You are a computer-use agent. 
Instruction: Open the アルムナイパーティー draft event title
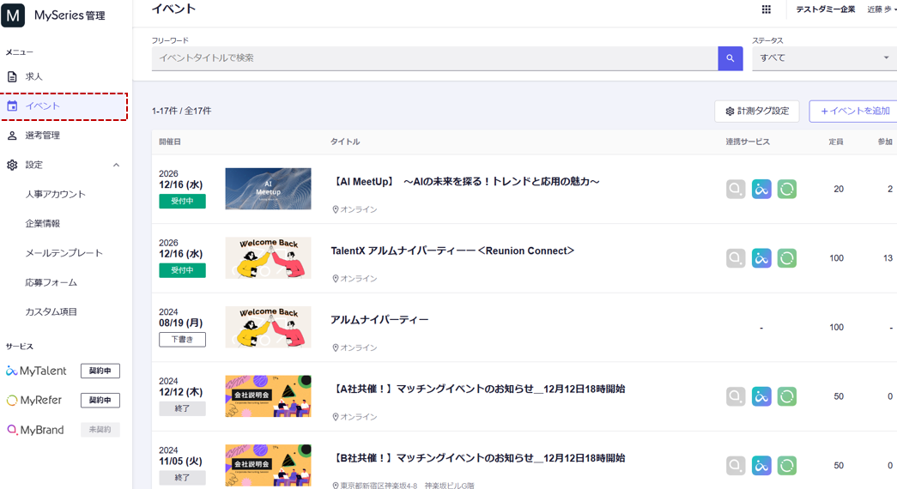click(379, 319)
